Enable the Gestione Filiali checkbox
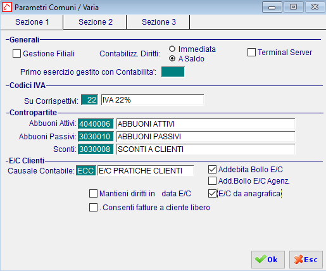Image resolution: width=326 pixels, height=271 pixels. tap(16, 53)
